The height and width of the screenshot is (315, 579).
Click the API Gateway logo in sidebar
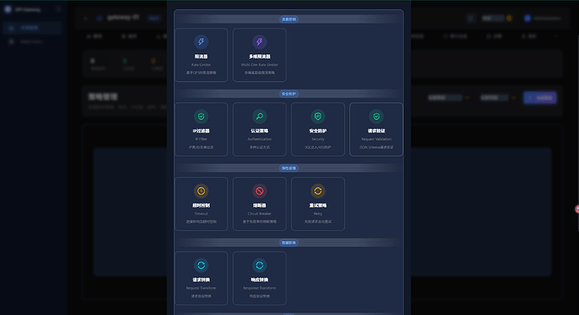pyautogui.click(x=8, y=9)
